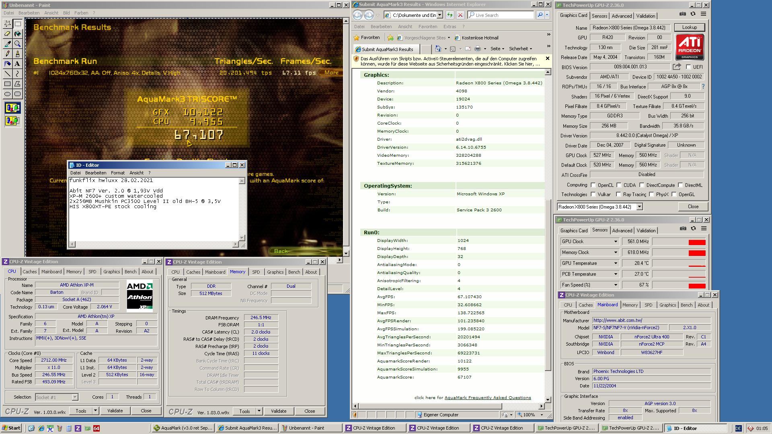Toggle the UEFI checkbox in GPU-Z
This screenshot has width=772, height=434.
tap(688, 67)
